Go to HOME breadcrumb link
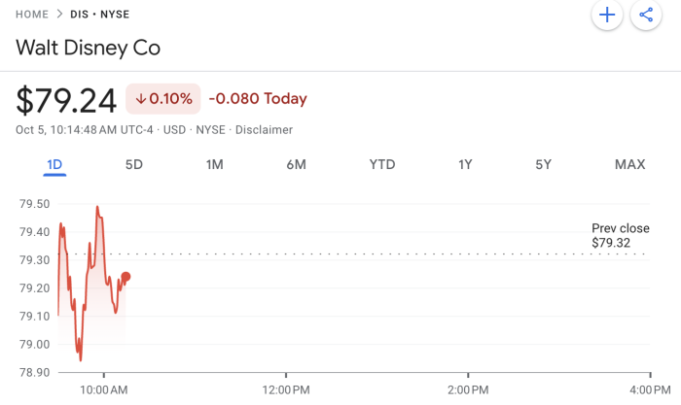The image size is (681, 405). (32, 15)
